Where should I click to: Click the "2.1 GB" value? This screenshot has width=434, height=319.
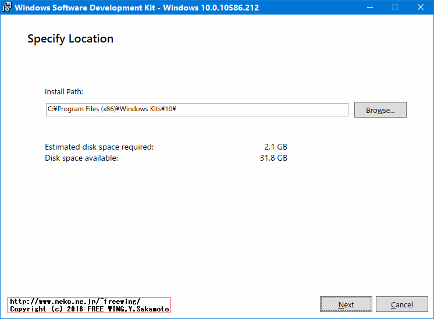pos(276,147)
